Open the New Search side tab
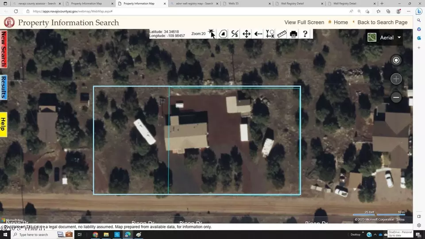Image resolution: width=425 pixels, height=239 pixels. pyautogui.click(x=4, y=49)
